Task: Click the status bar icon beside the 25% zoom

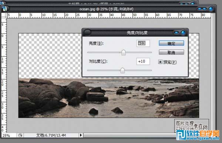Action: coord(20,135)
